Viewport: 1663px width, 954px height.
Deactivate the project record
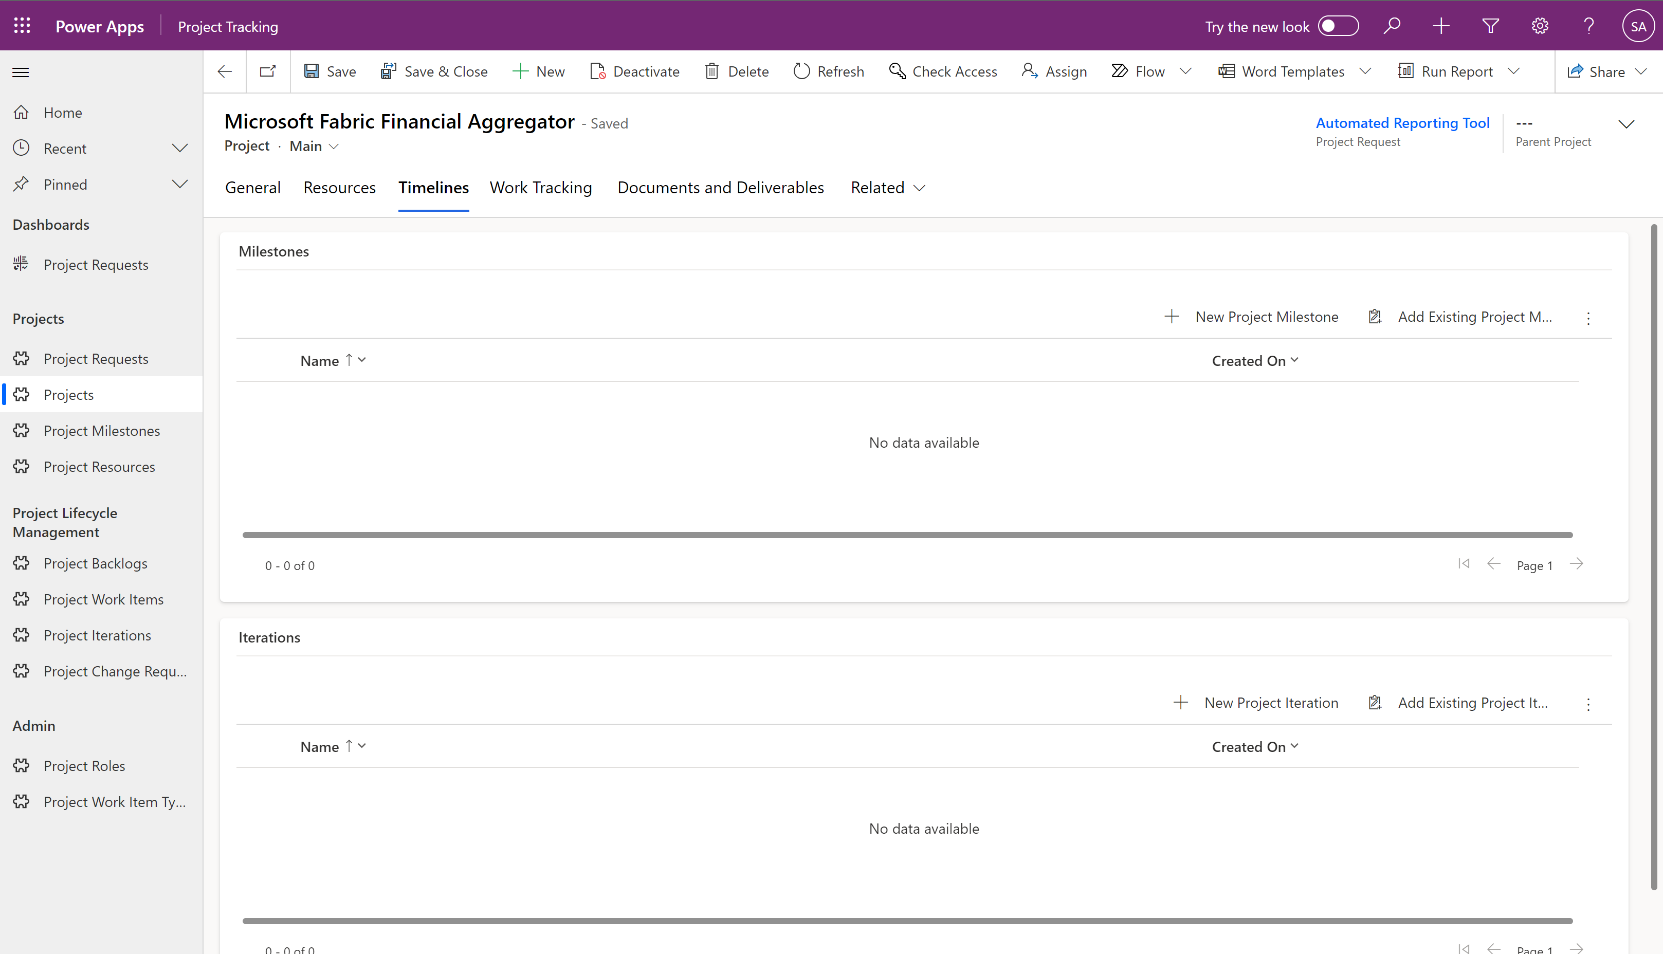point(635,71)
